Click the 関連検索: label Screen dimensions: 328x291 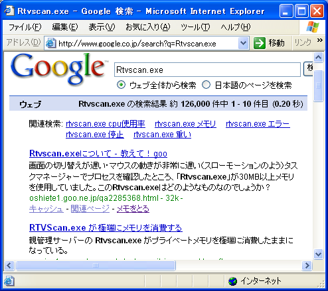point(46,124)
